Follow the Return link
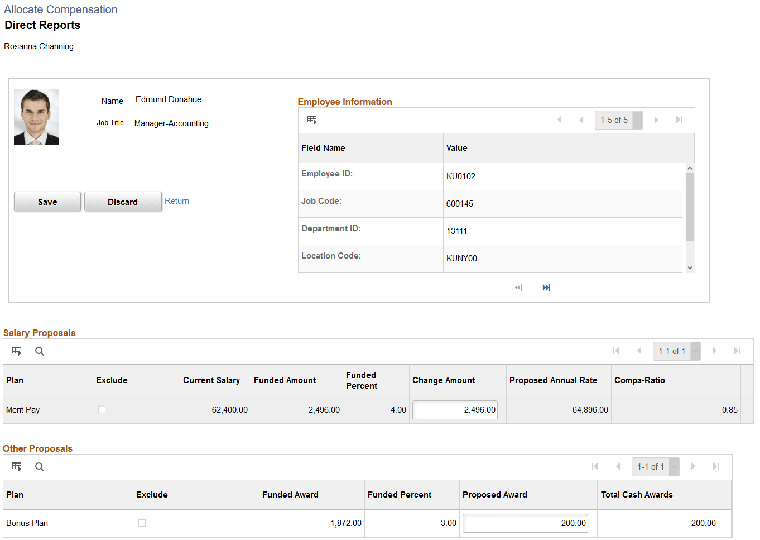This screenshot has height=540, width=760. click(x=177, y=201)
